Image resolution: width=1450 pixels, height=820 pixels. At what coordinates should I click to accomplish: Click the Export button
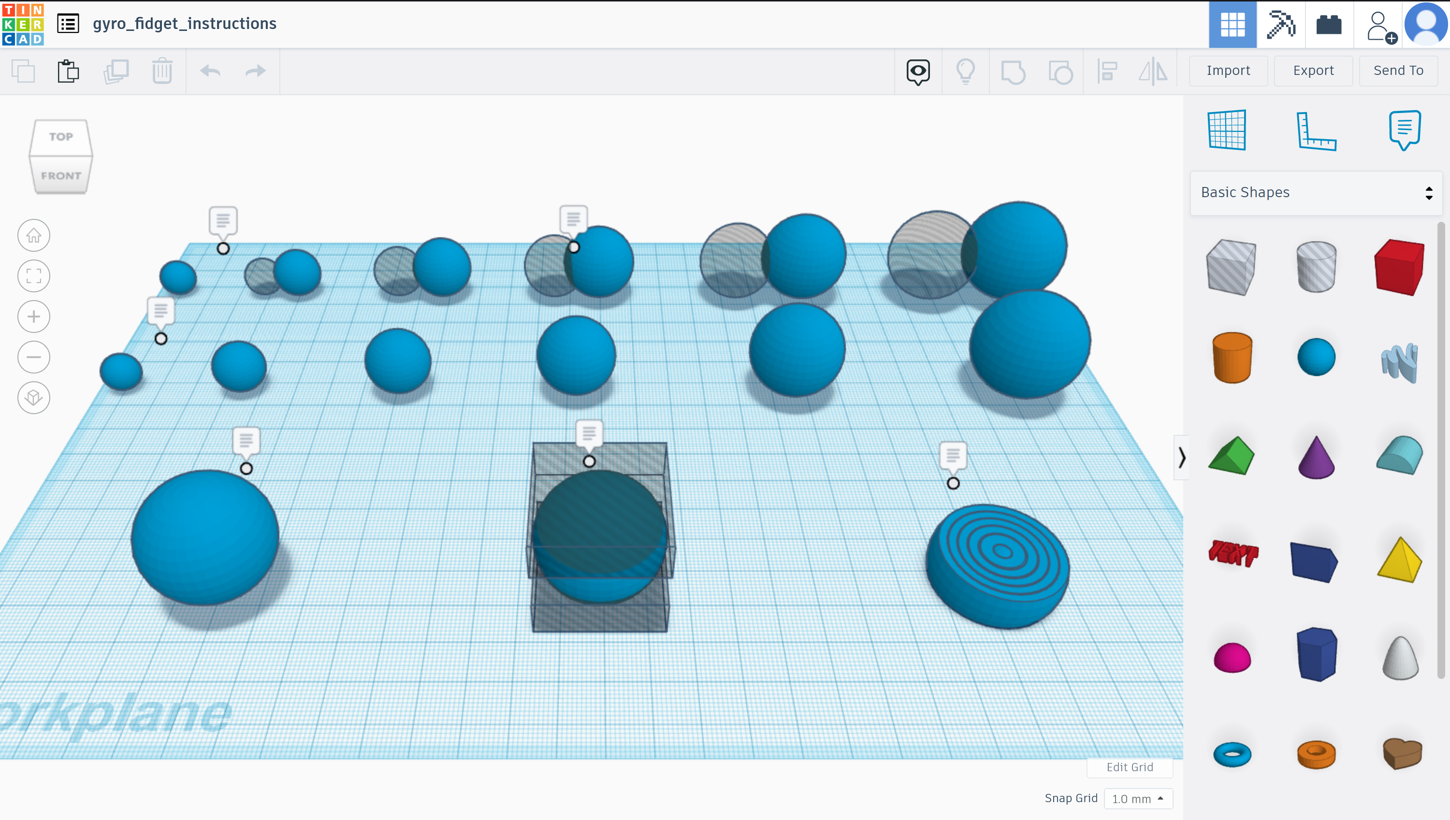1313,71
